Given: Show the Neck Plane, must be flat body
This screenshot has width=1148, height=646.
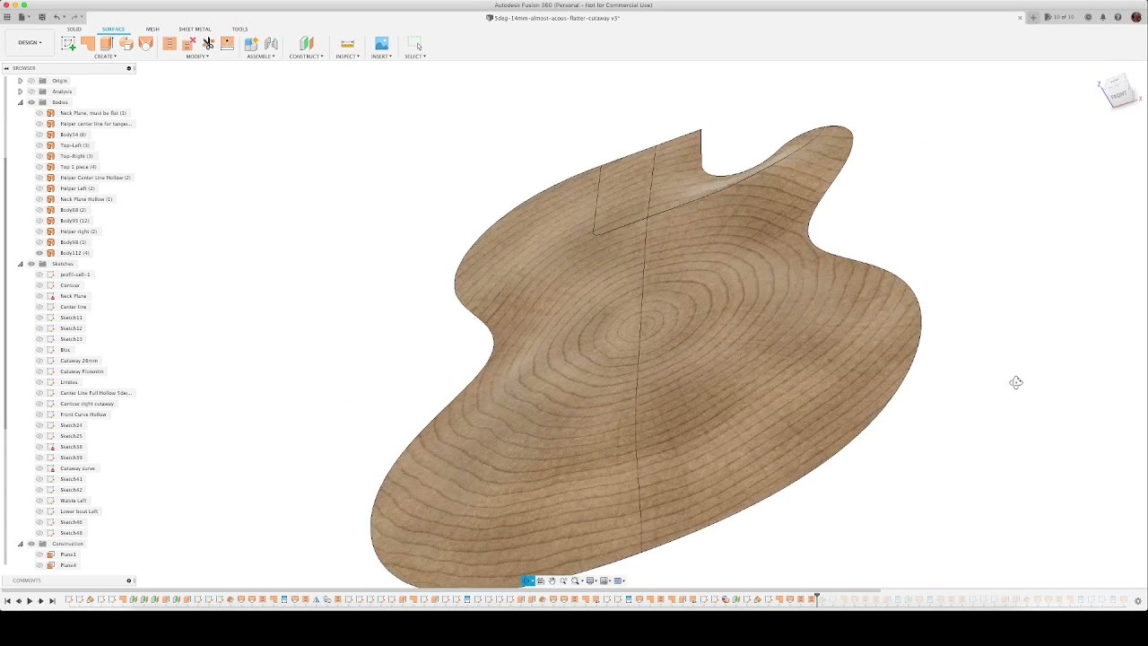Looking at the screenshot, I should (39, 113).
